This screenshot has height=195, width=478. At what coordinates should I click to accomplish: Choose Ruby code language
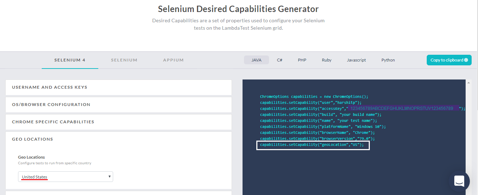(x=327, y=60)
